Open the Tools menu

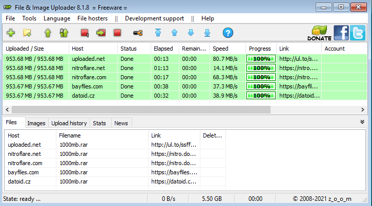(x=29, y=18)
